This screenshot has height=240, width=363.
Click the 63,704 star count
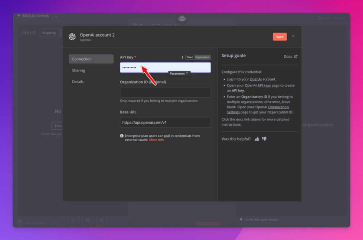(339, 18)
